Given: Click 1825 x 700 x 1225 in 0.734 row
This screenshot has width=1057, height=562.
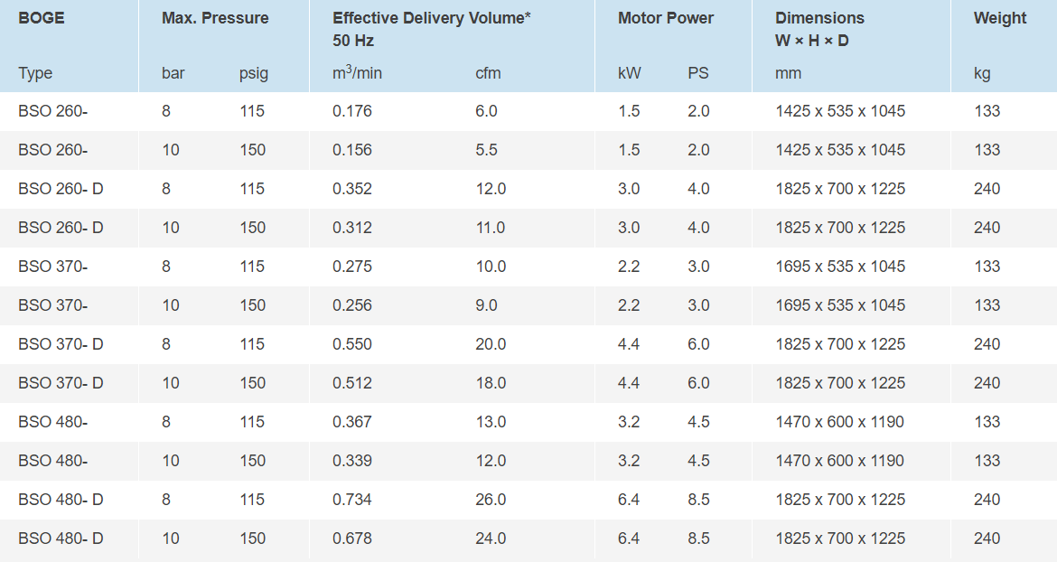Looking at the screenshot, I should (x=840, y=500).
